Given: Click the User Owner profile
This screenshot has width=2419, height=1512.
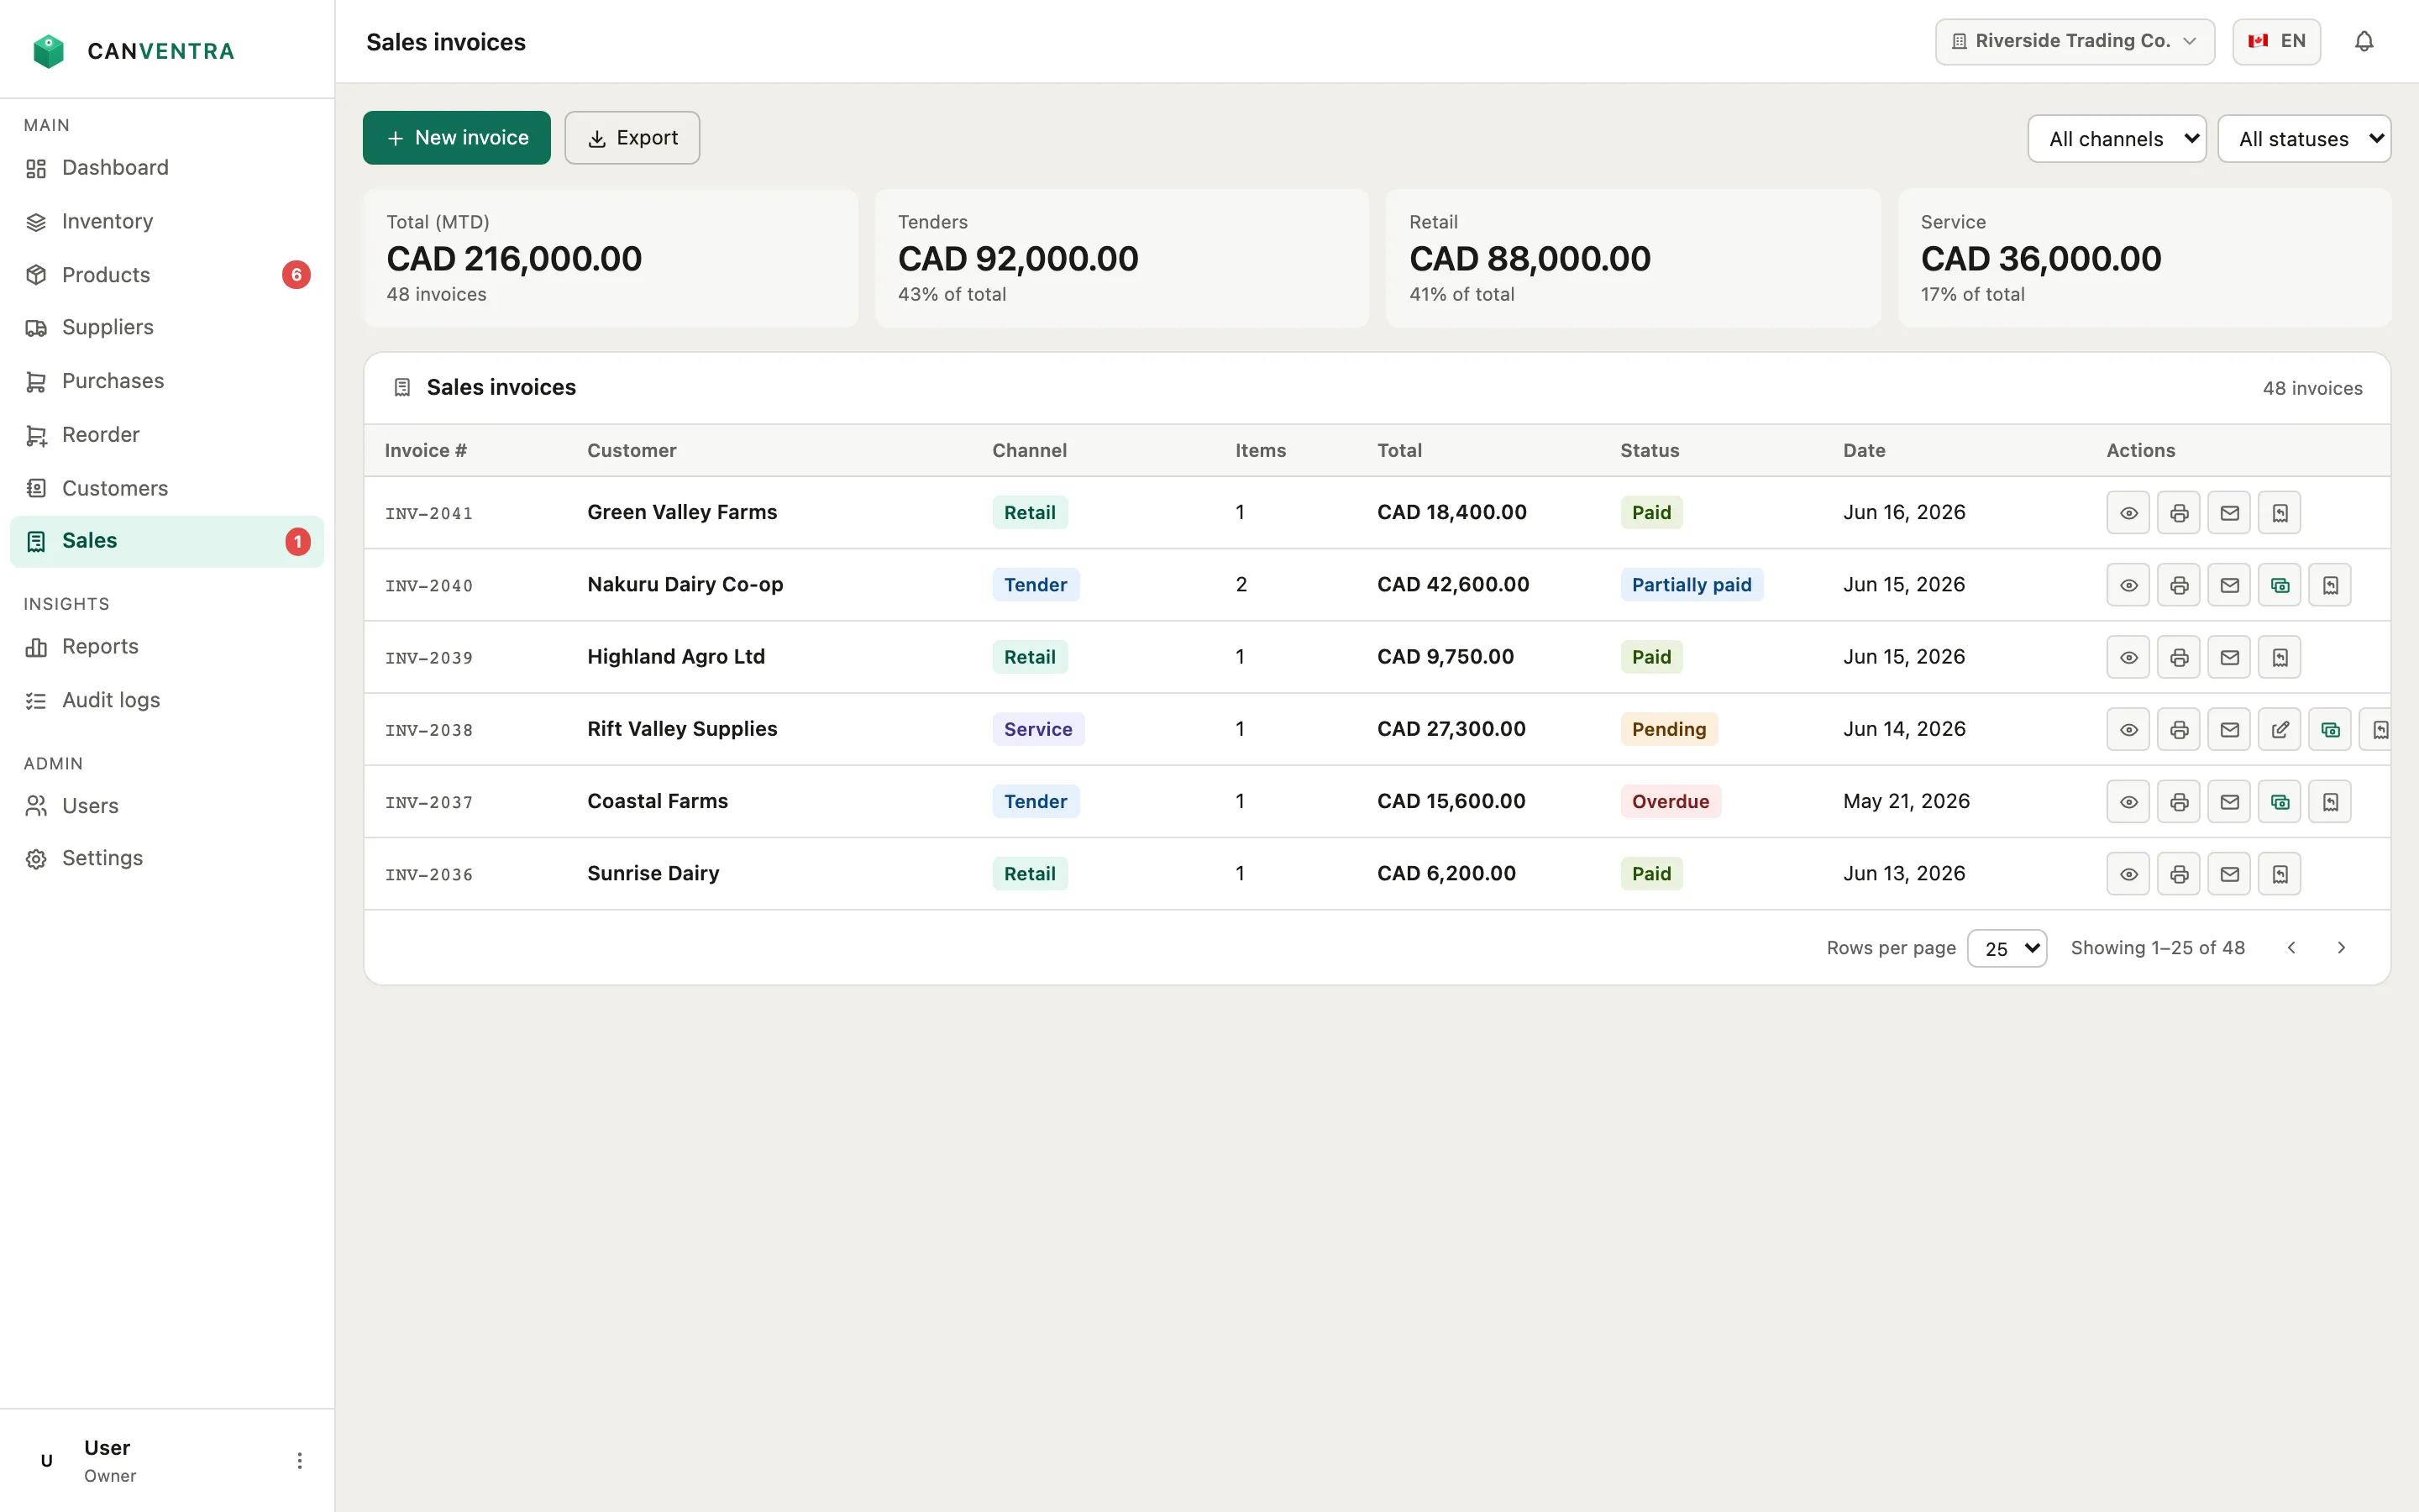Looking at the screenshot, I should (167, 1460).
